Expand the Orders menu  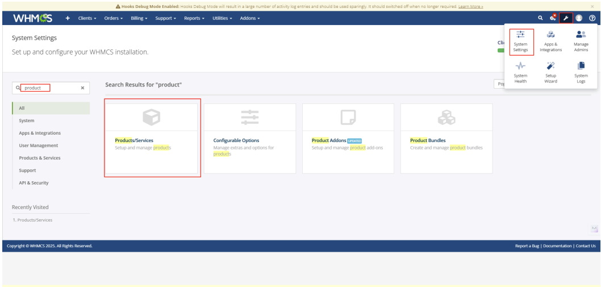(114, 18)
